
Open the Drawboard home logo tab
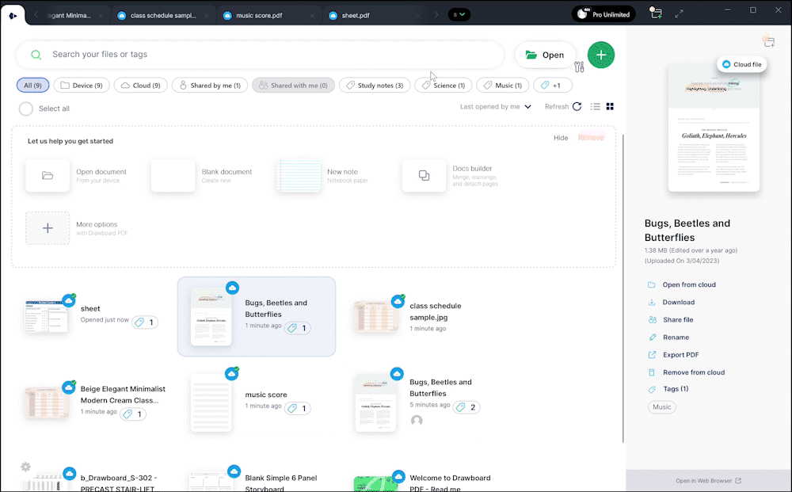tap(13, 16)
